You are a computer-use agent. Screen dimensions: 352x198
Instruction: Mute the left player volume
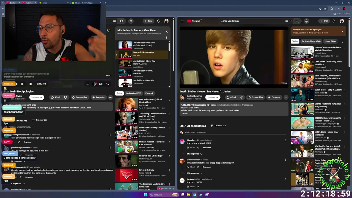tap(31, 84)
